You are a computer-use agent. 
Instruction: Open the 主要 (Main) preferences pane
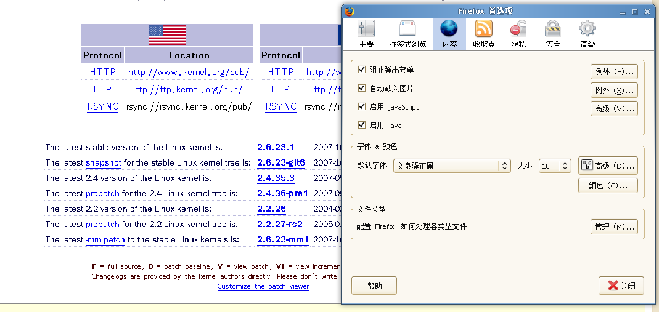[x=366, y=34]
